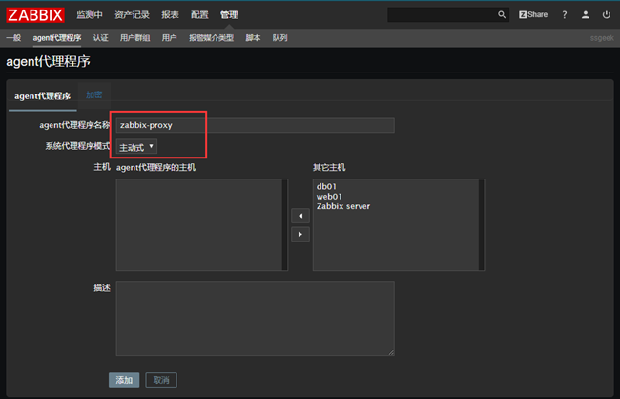Select web01 in other hosts list
The width and height of the screenshot is (620, 399).
[329, 197]
